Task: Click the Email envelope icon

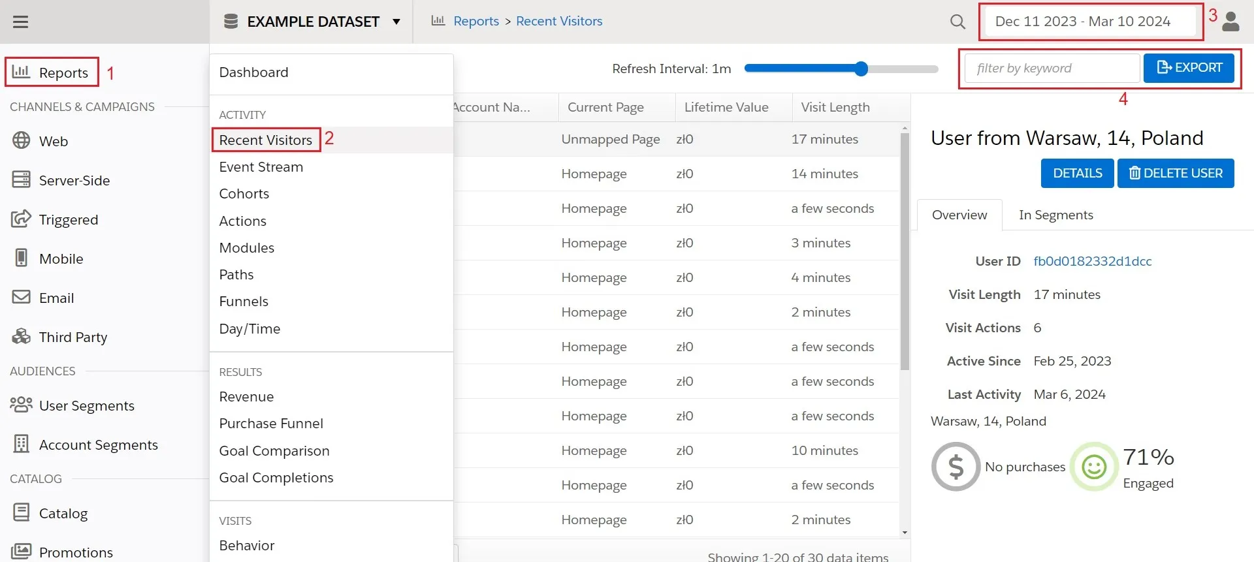Action: point(22,297)
